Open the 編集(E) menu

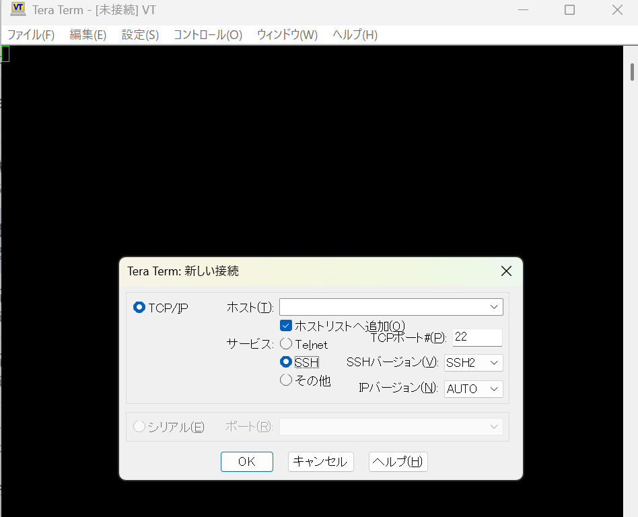coord(88,35)
